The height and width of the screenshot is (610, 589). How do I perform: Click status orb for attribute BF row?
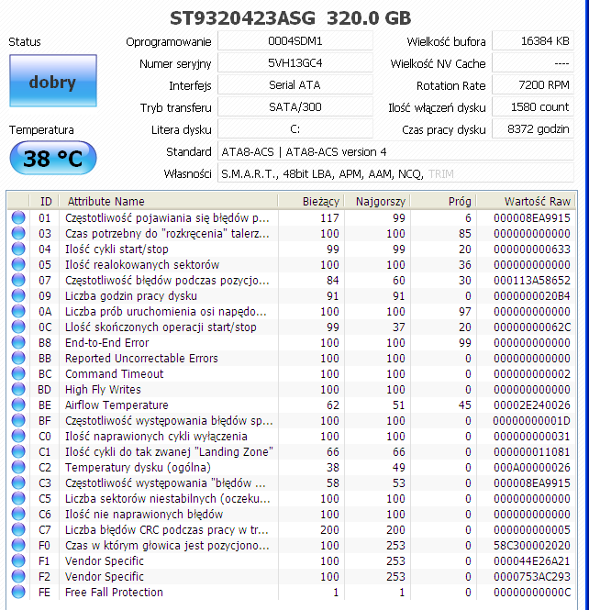[18, 420]
